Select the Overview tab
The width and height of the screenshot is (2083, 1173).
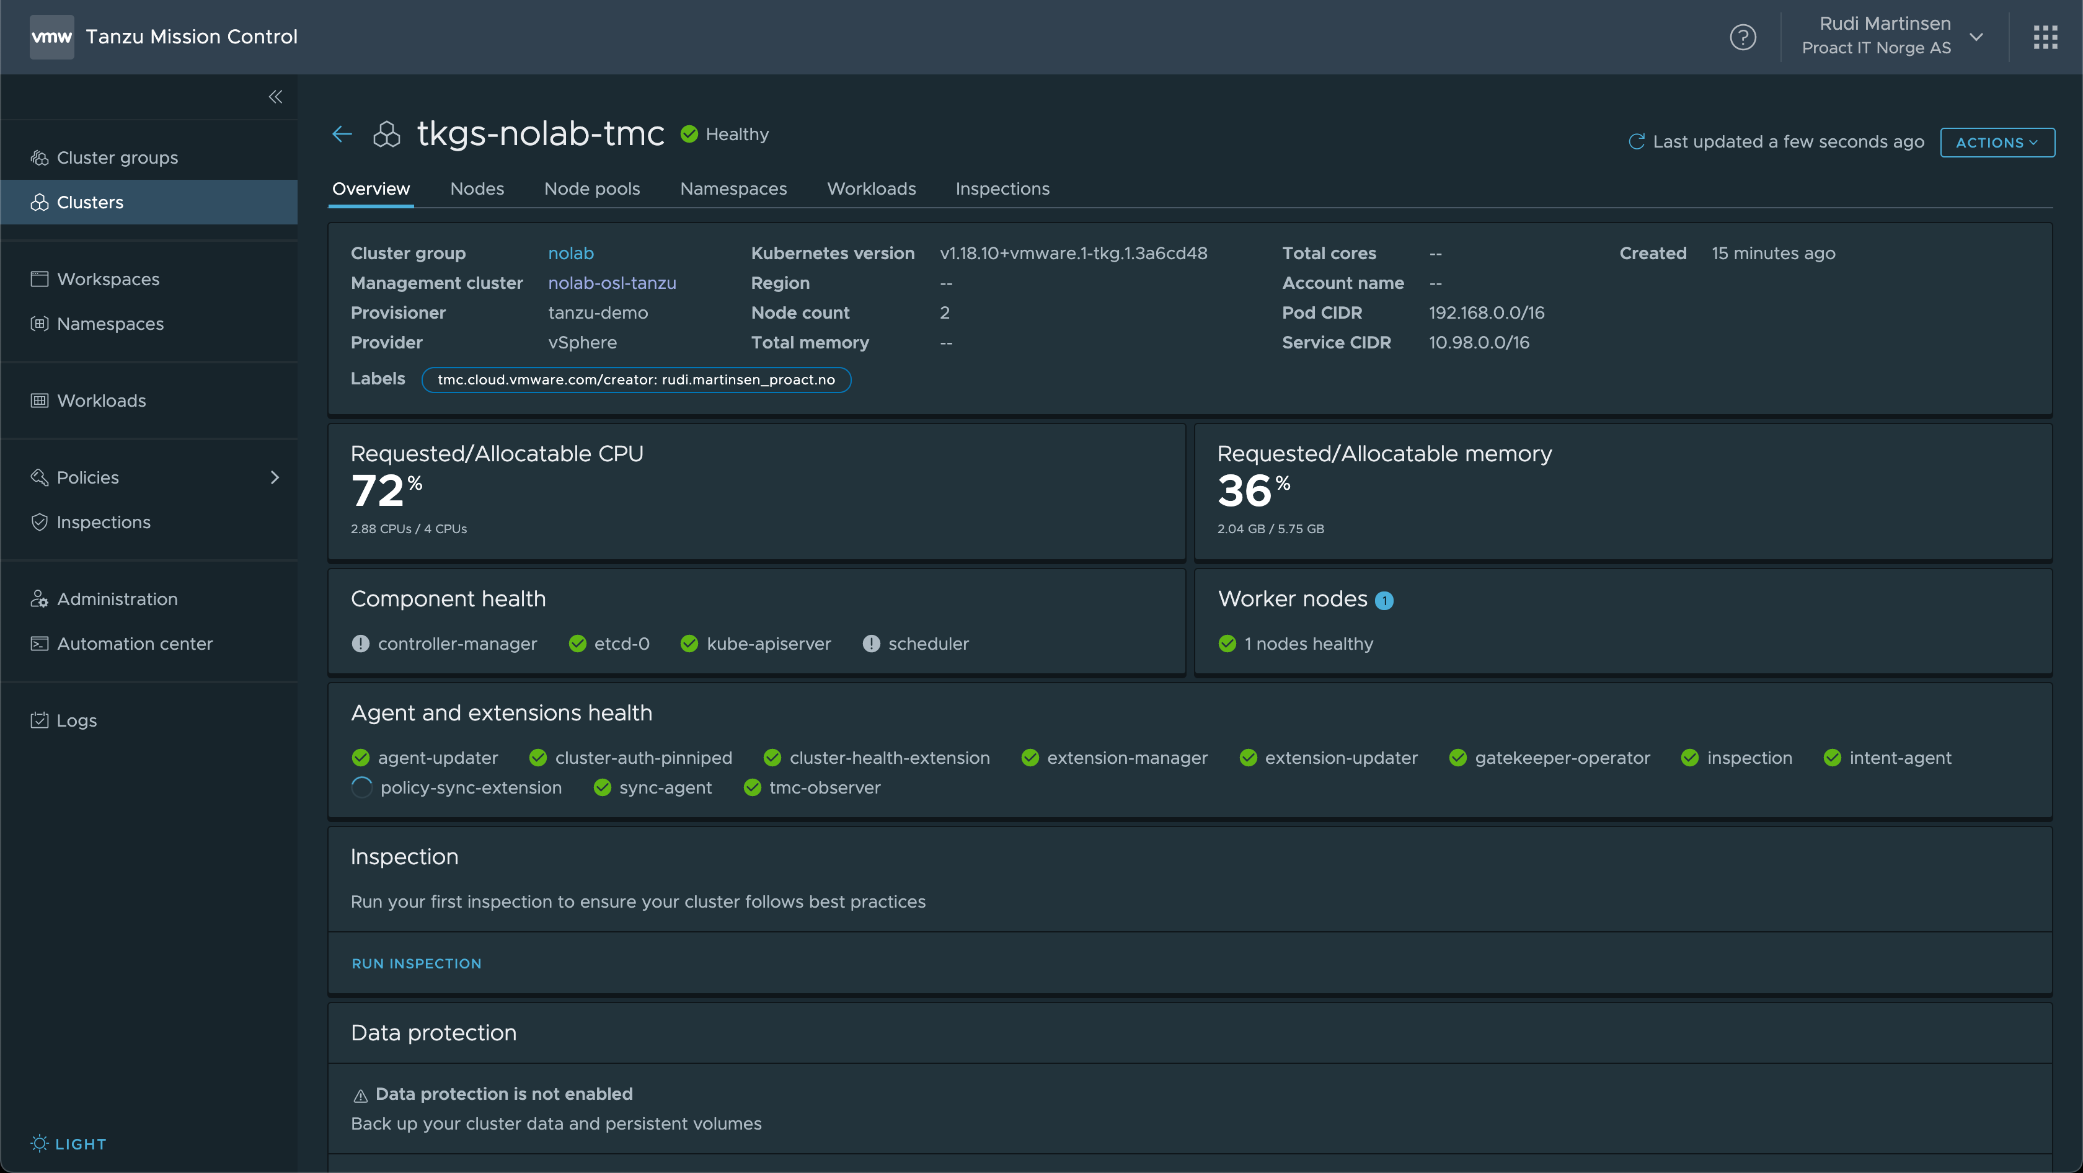click(371, 189)
